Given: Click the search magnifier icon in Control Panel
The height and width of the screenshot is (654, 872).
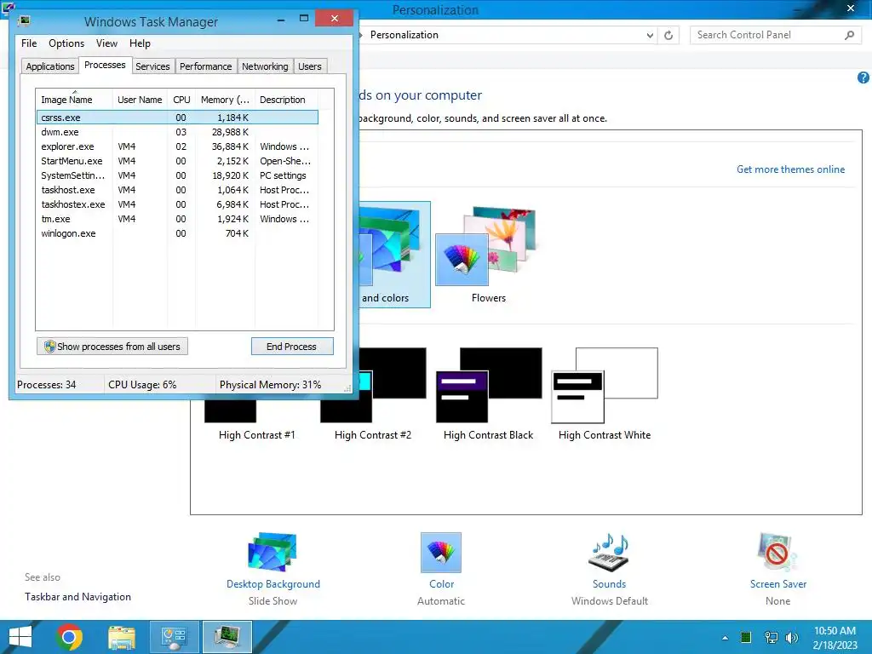Looking at the screenshot, I should click(849, 35).
